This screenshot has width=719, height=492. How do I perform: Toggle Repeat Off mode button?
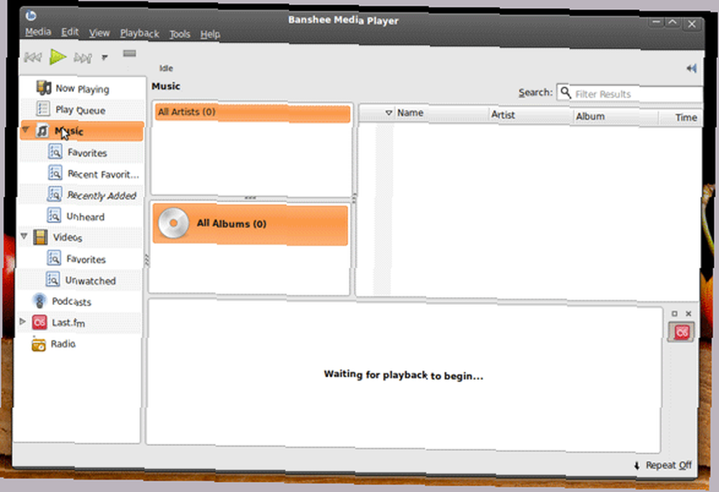[664, 465]
